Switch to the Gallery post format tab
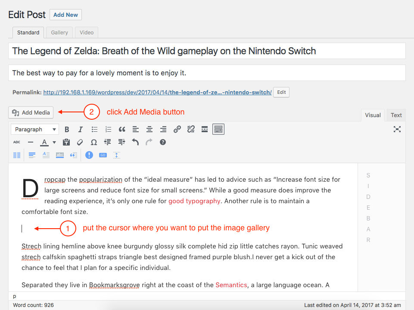414x310 pixels. coord(59,32)
